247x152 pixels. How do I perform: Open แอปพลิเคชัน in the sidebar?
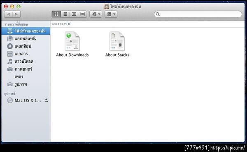tap(26, 38)
